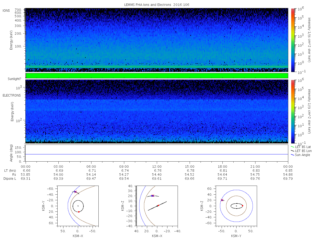
Task: Click the 'Angle (deg)' axis label
Action: coord(11,153)
